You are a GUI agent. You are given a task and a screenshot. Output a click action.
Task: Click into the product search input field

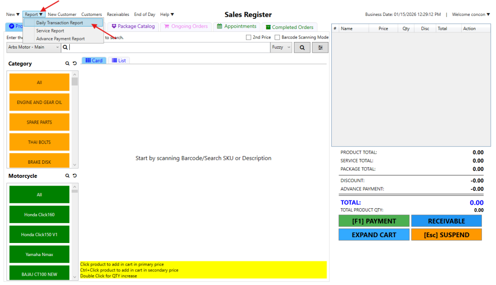pos(170,47)
